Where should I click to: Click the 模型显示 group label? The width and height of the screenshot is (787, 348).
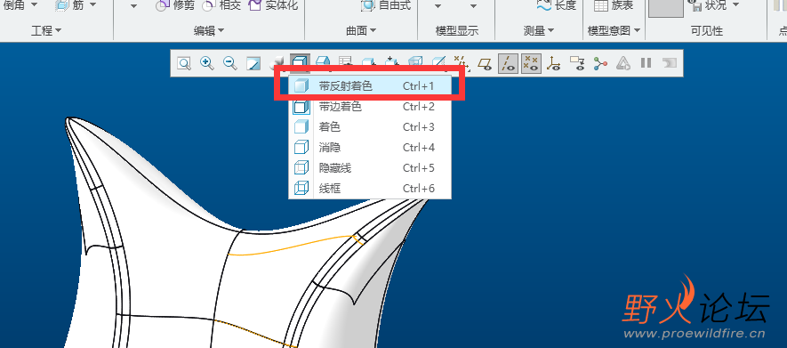pyautogui.click(x=457, y=31)
